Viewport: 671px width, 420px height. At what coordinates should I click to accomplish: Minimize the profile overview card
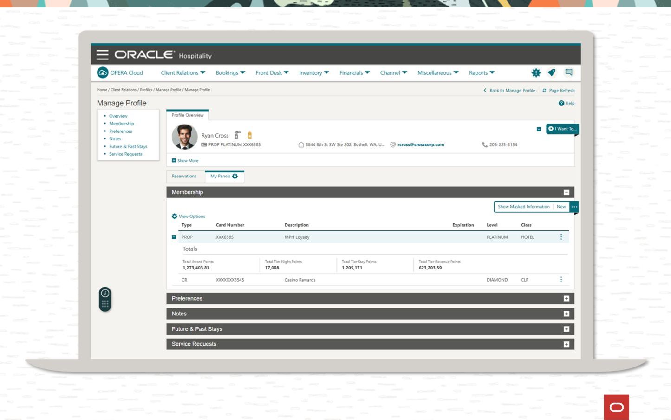(x=539, y=129)
